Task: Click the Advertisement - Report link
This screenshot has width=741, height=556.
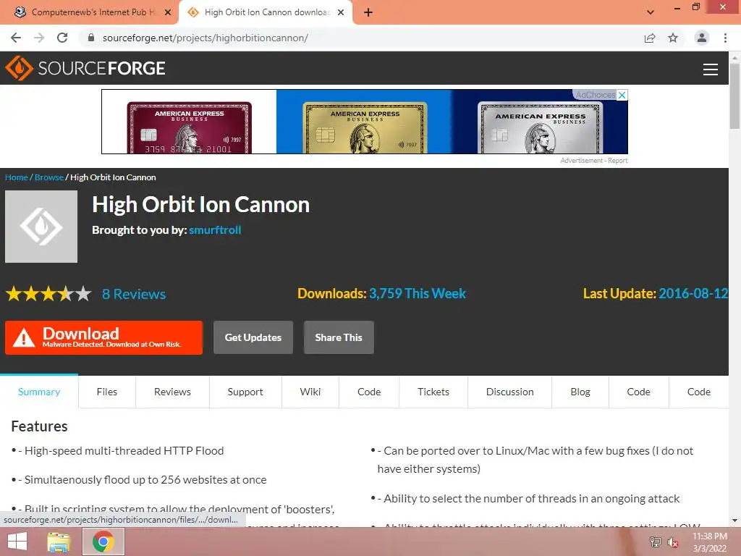Action: click(594, 161)
